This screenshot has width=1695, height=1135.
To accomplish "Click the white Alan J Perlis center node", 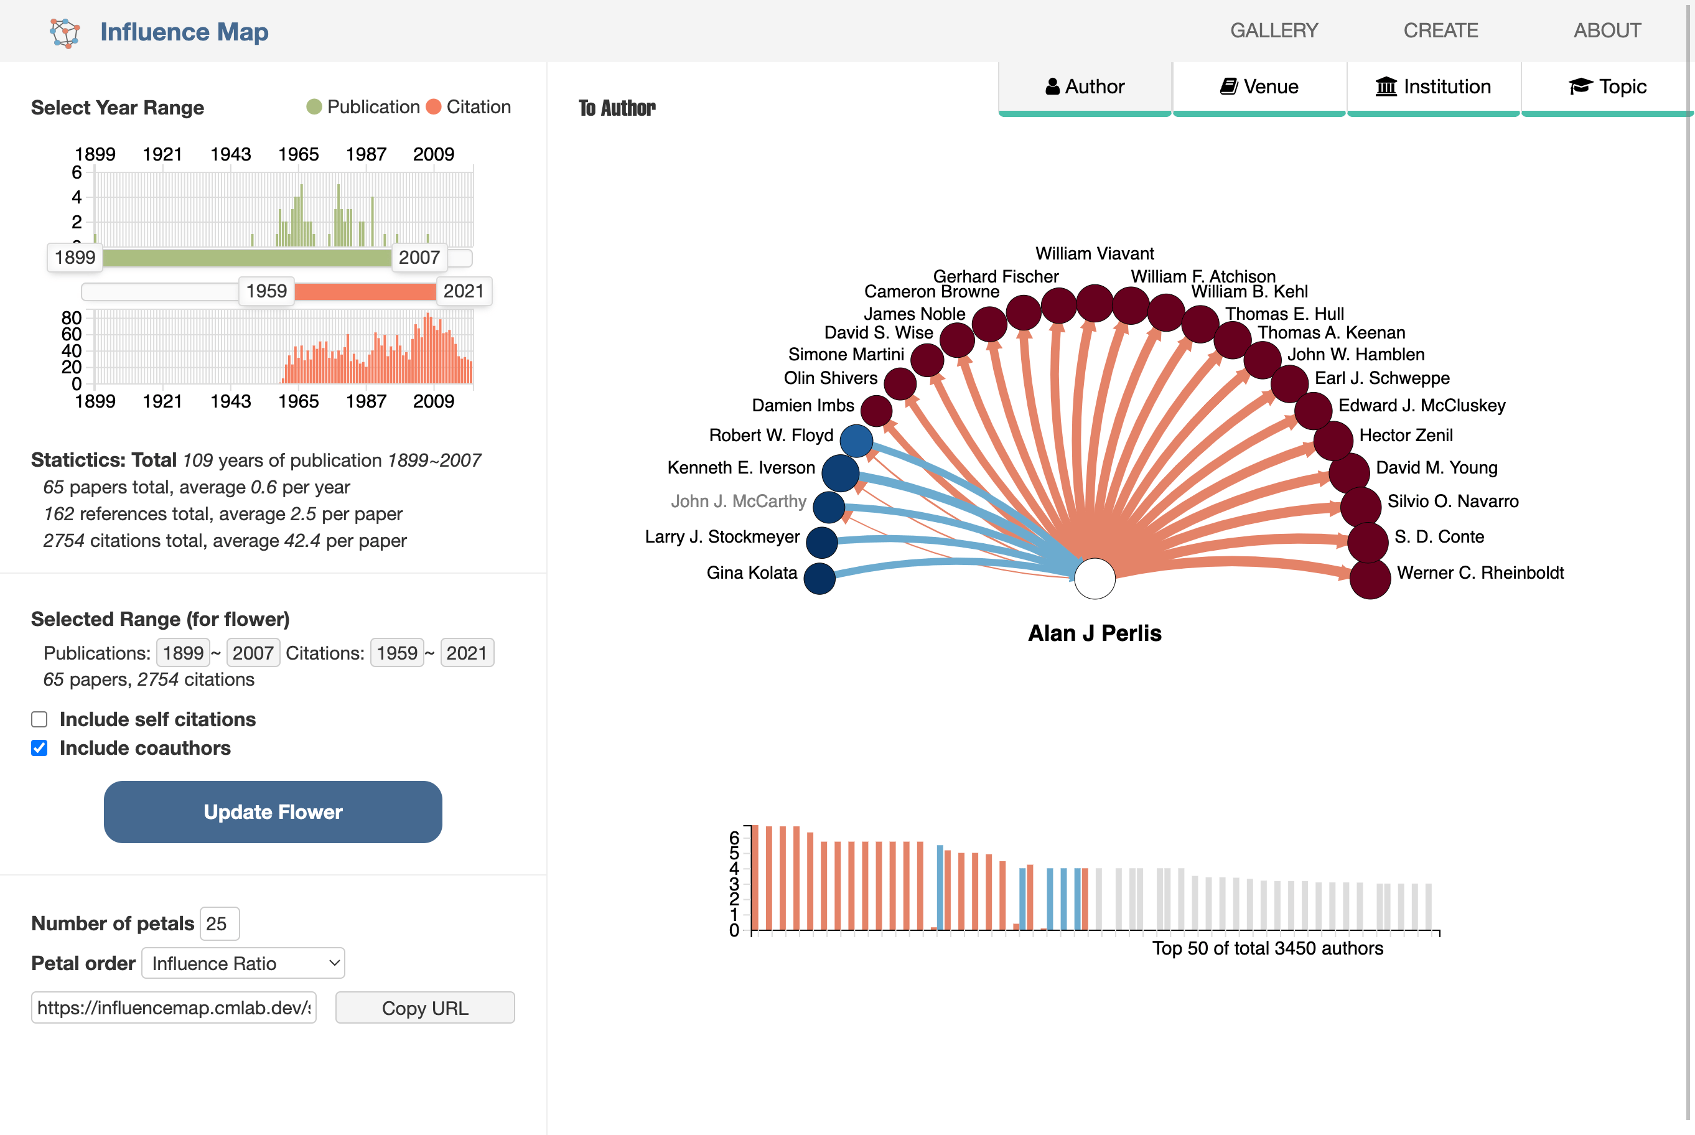I will (x=1095, y=578).
